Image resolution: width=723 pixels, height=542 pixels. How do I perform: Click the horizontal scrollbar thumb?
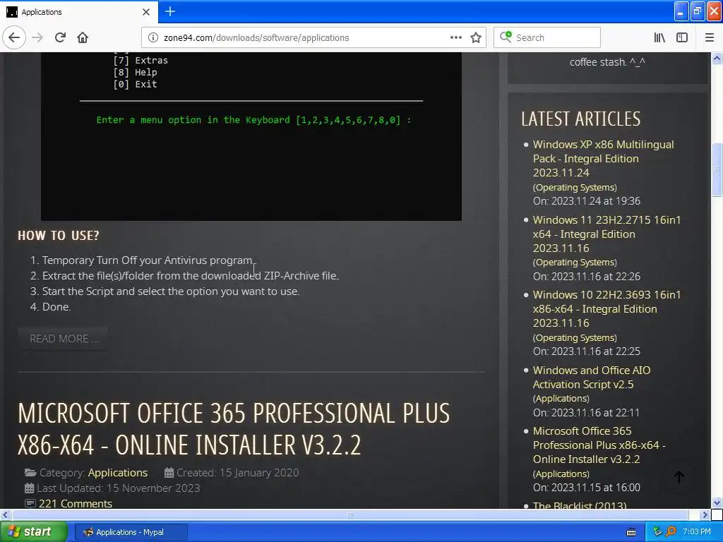(350, 514)
